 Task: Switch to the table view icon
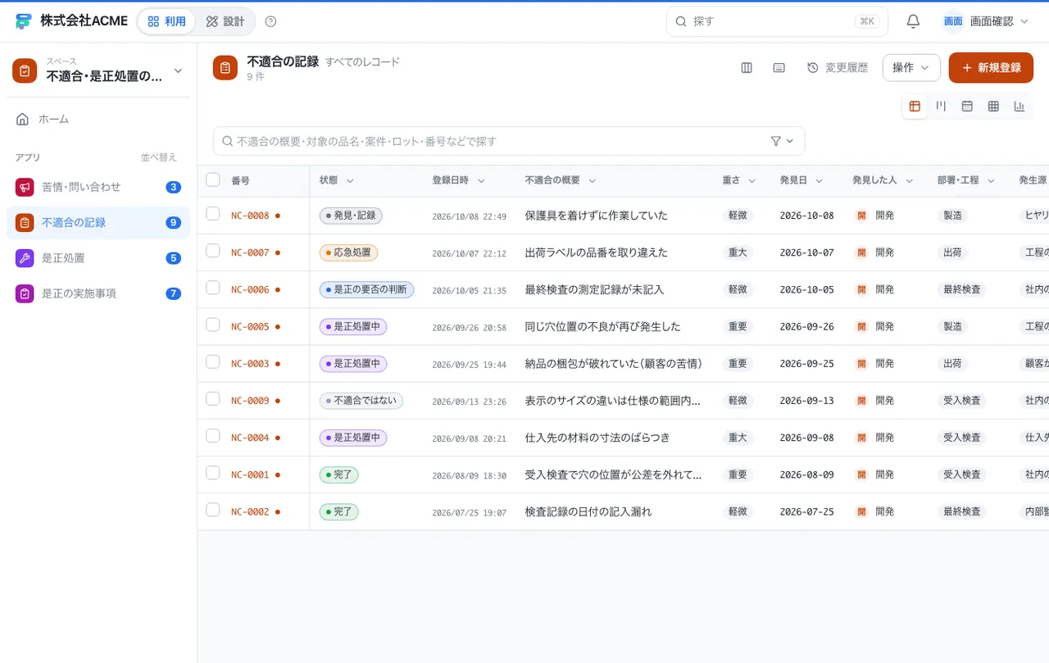[x=915, y=106]
